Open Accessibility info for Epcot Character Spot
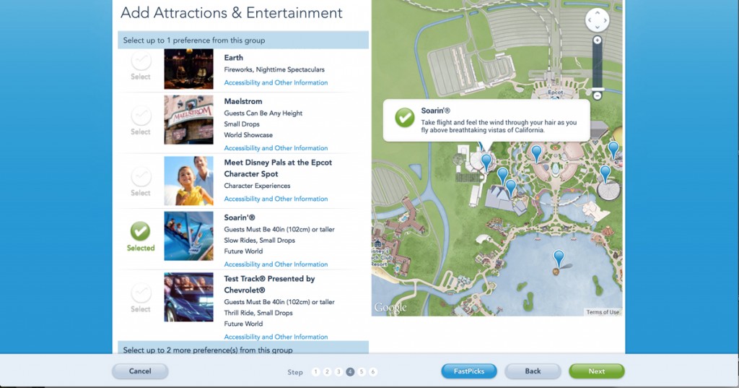This screenshot has height=388, width=739. coord(276,199)
